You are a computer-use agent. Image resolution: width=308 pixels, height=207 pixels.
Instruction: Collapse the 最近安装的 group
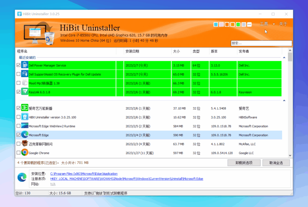(284, 58)
